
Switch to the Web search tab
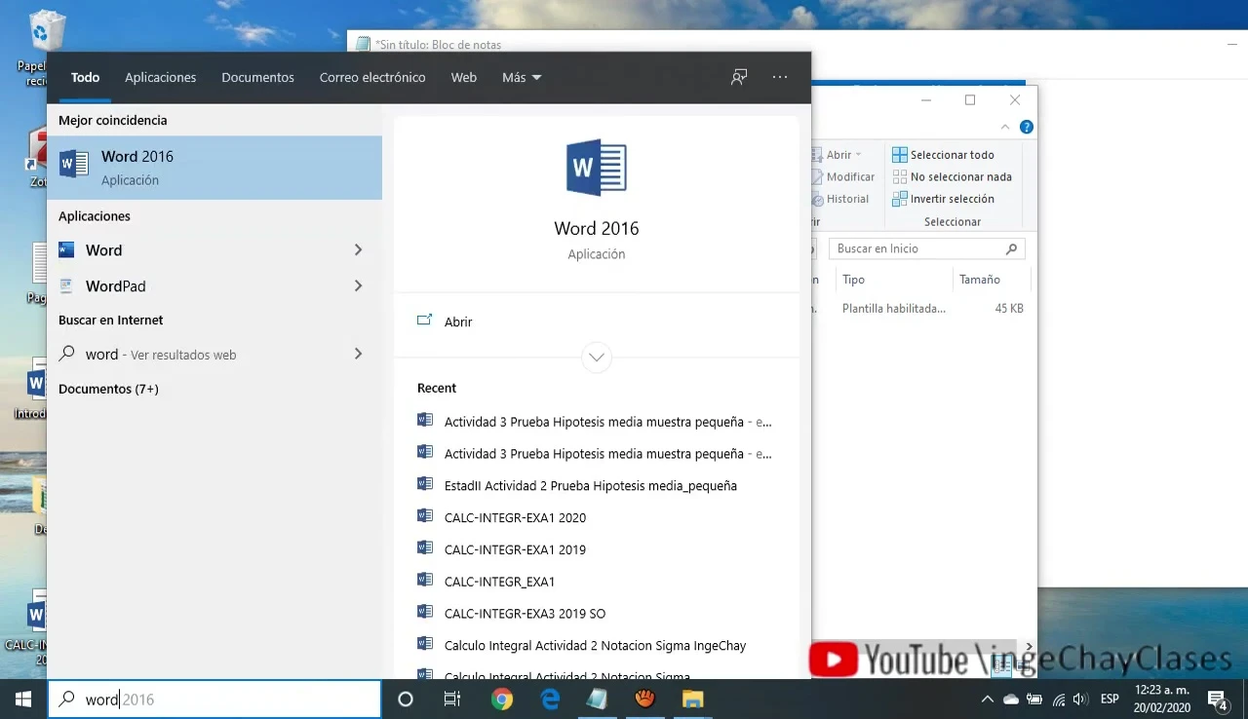coord(464,77)
